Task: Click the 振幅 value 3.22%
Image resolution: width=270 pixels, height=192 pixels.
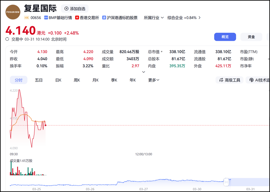Action: 88,66
